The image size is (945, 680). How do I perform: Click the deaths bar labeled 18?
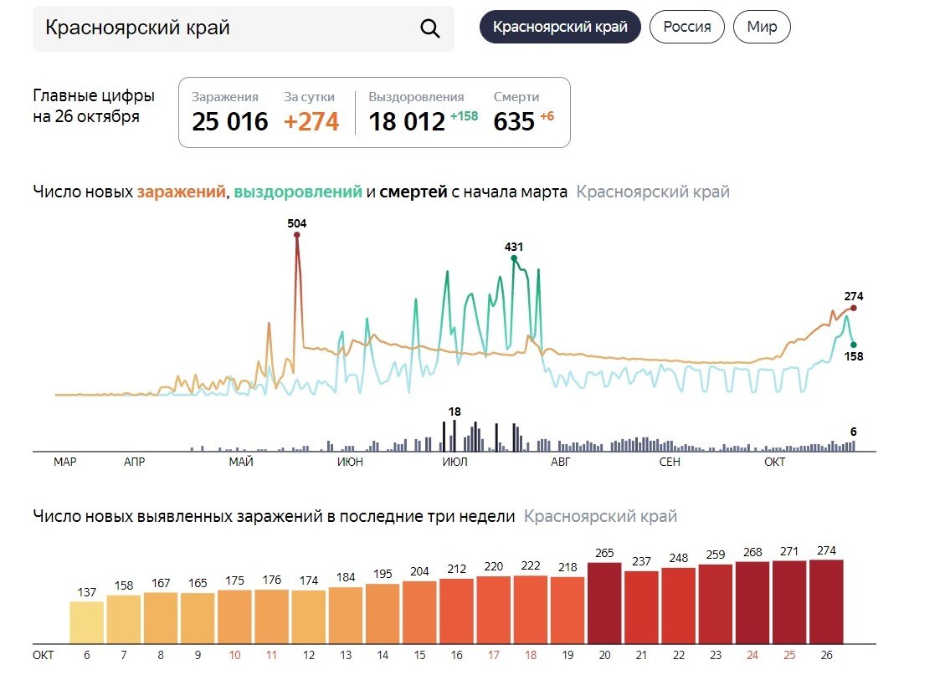pyautogui.click(x=454, y=435)
